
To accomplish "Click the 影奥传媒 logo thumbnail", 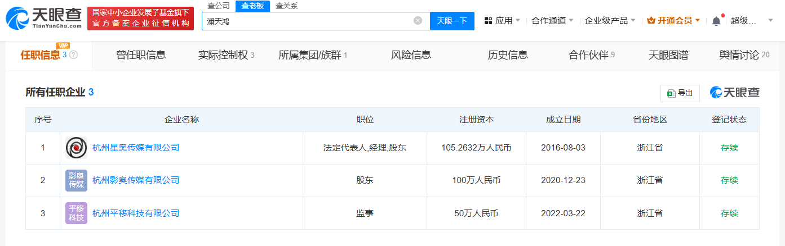I will pyautogui.click(x=76, y=180).
